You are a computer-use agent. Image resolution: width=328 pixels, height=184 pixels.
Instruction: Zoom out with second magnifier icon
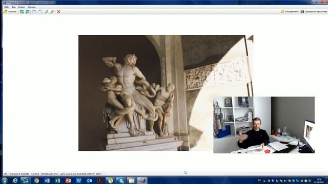pos(52,12)
